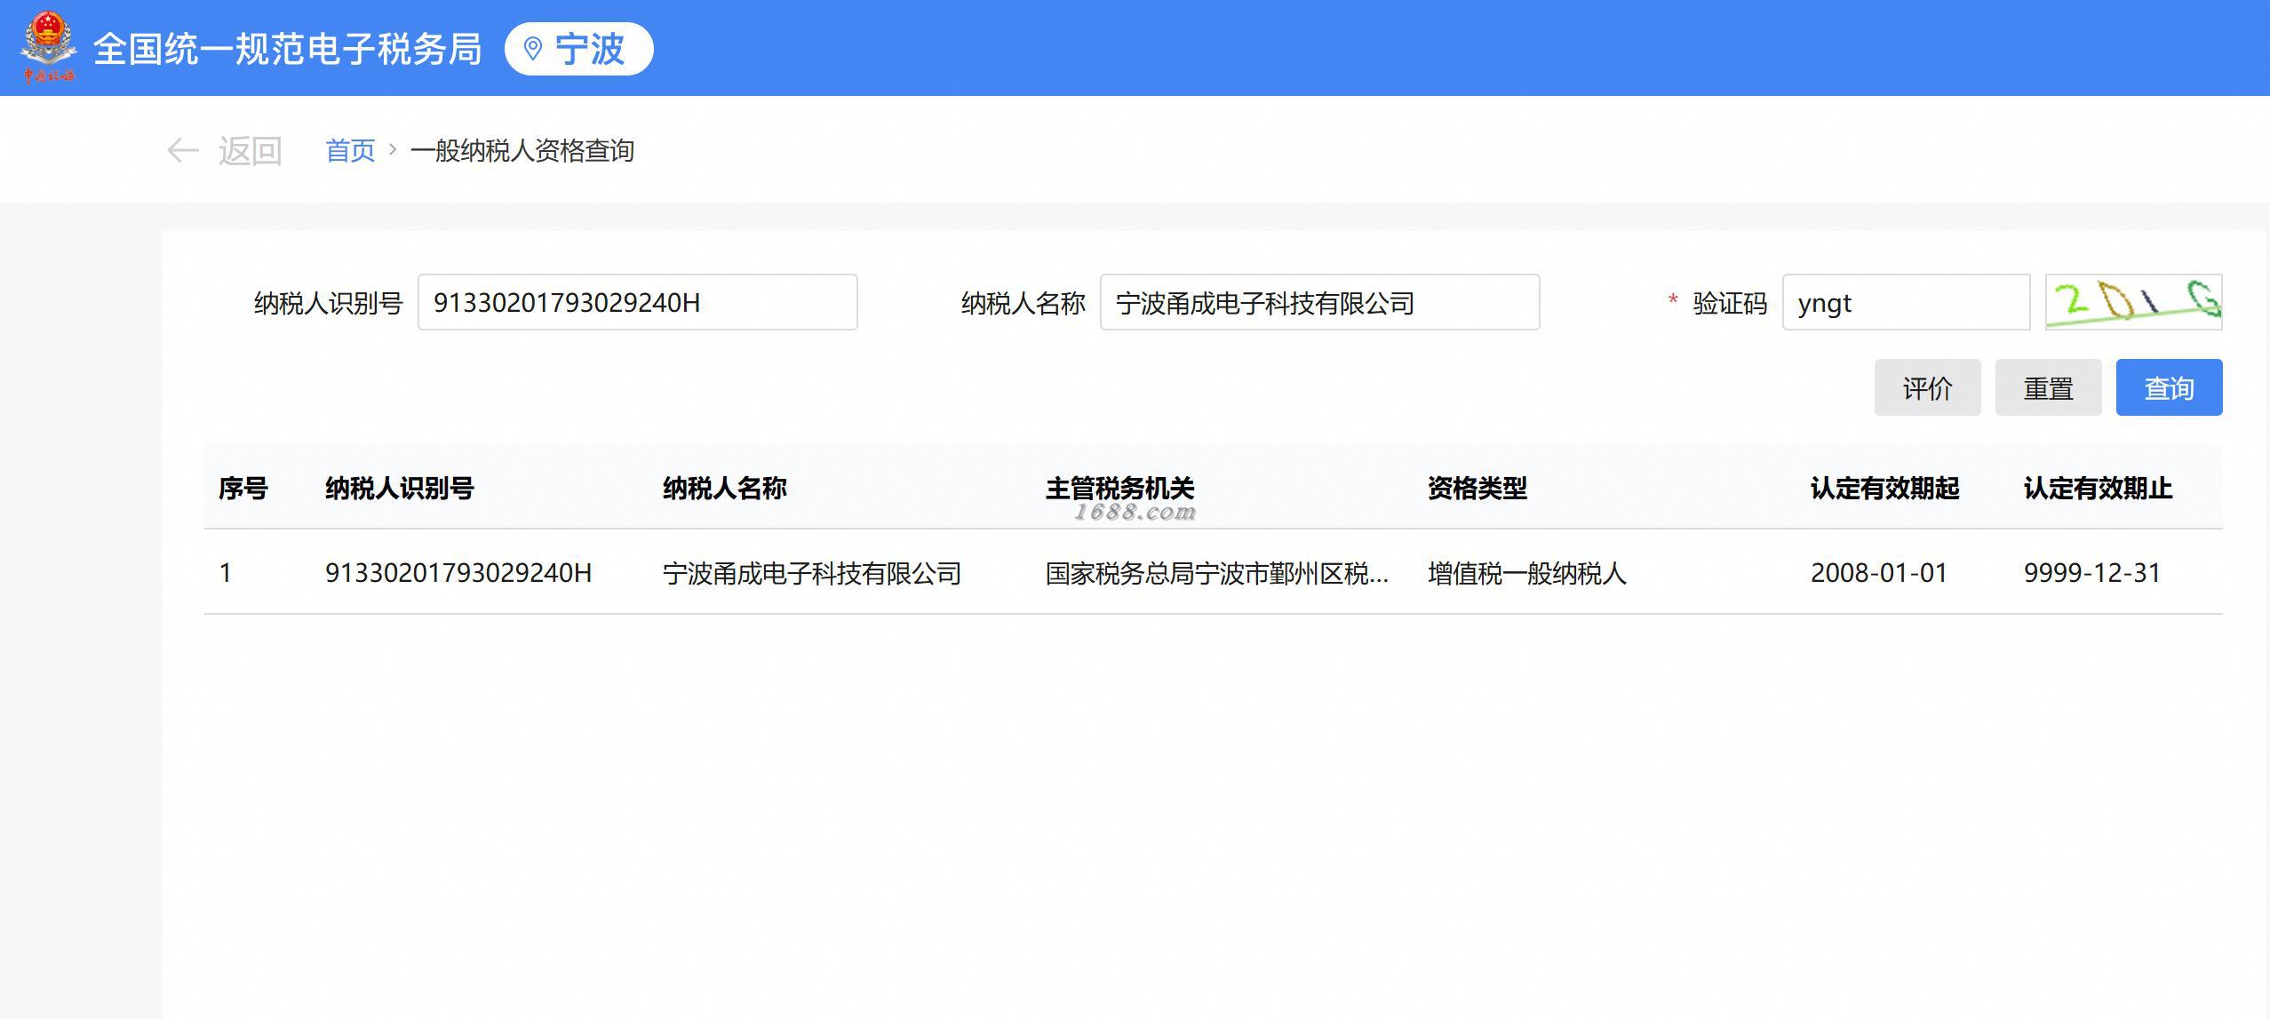
Task: Click the 验证码 input field
Action: pyautogui.click(x=1905, y=303)
